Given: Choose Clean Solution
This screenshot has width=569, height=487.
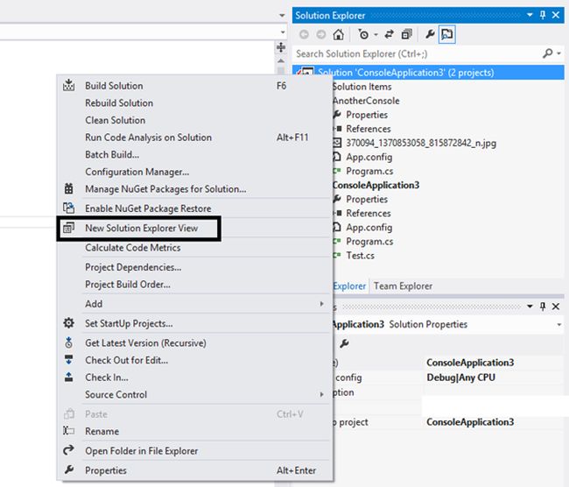Looking at the screenshot, I should point(195,120).
